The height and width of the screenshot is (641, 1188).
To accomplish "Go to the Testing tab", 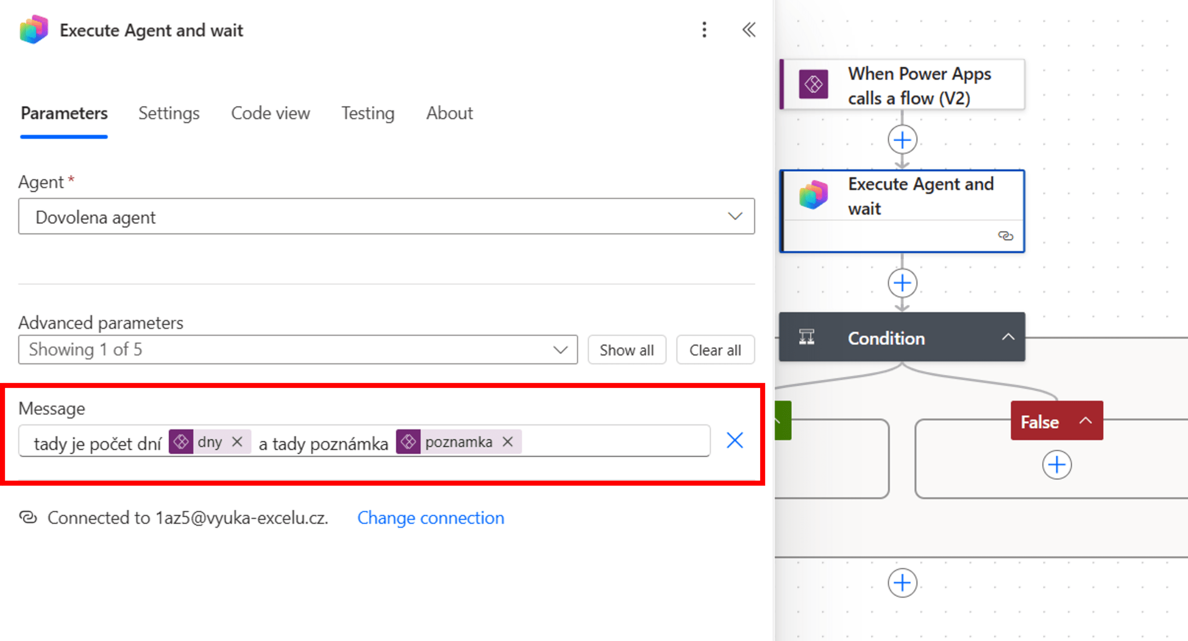I will [x=368, y=113].
